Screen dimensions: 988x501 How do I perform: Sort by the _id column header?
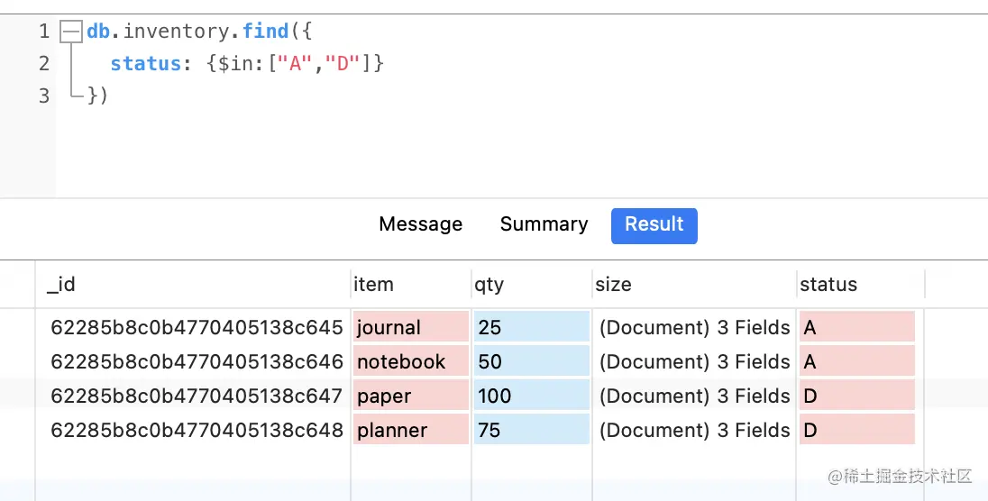click(x=61, y=285)
